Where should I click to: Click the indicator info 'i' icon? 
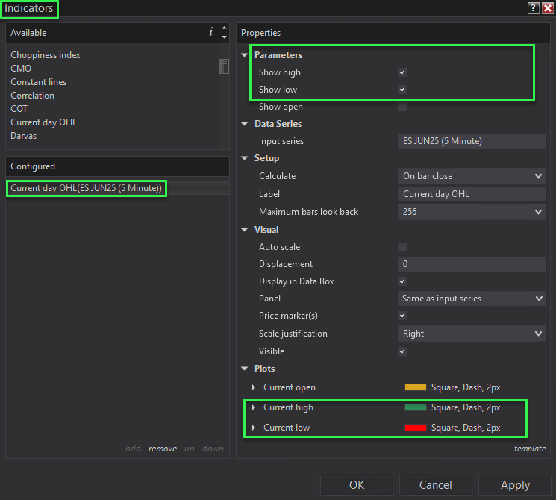[x=210, y=32]
